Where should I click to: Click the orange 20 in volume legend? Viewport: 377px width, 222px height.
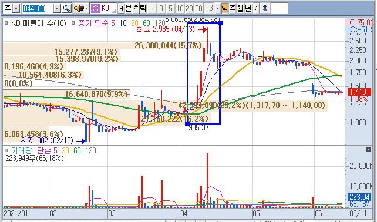coord(65,150)
